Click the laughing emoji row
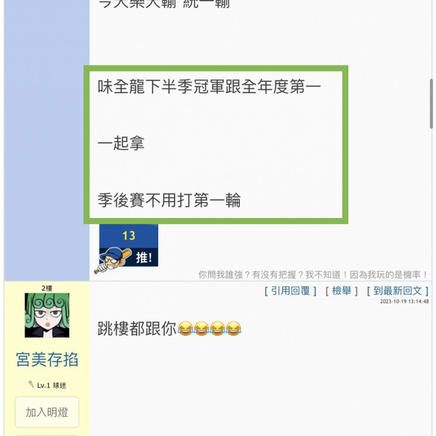 point(209,328)
